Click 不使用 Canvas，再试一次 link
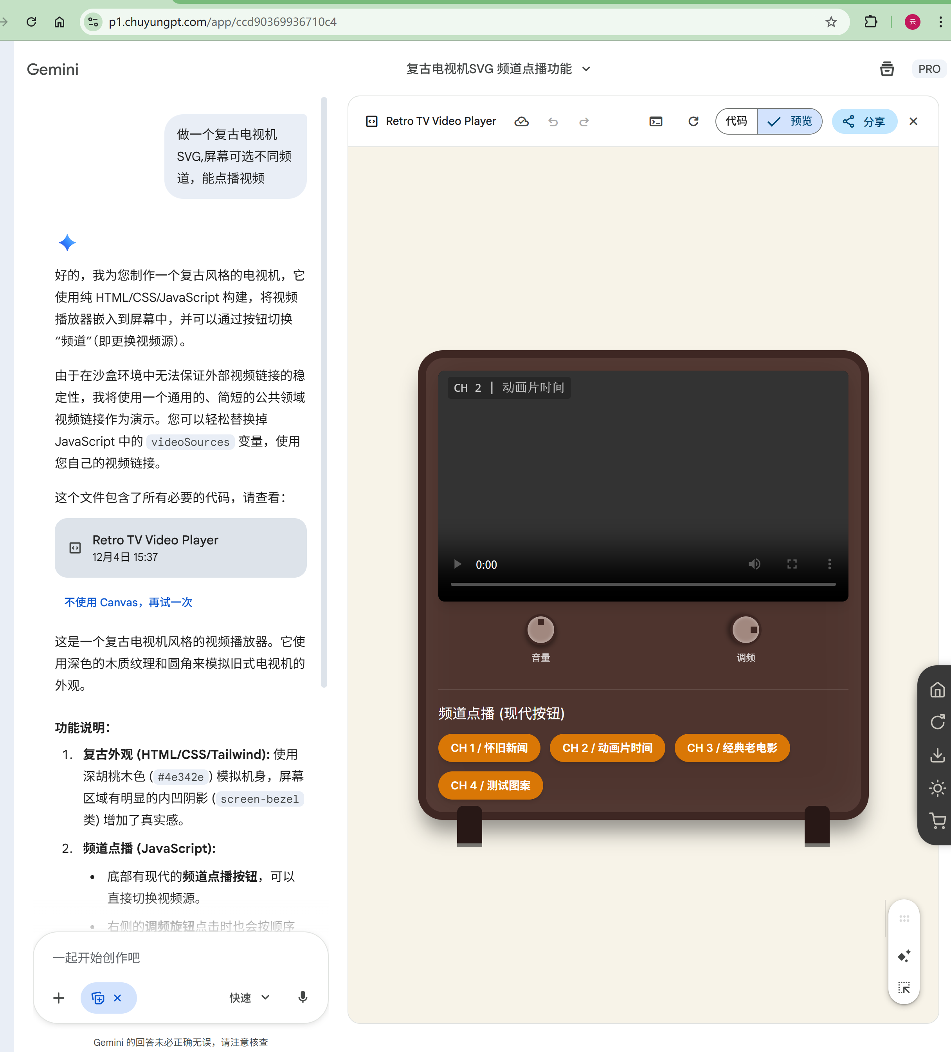Viewport: 951px width, 1052px height. 128,602
